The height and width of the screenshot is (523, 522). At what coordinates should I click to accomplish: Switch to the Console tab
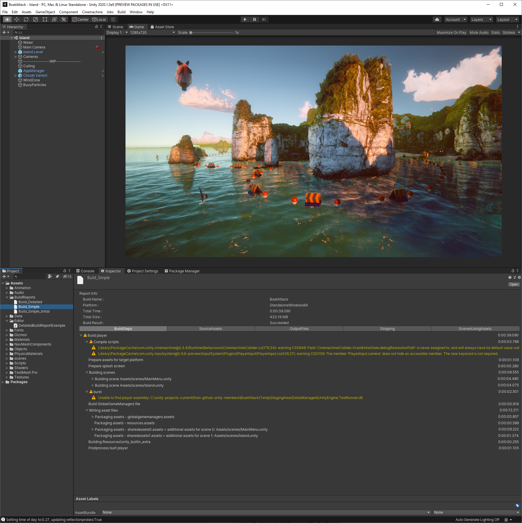[85, 271]
